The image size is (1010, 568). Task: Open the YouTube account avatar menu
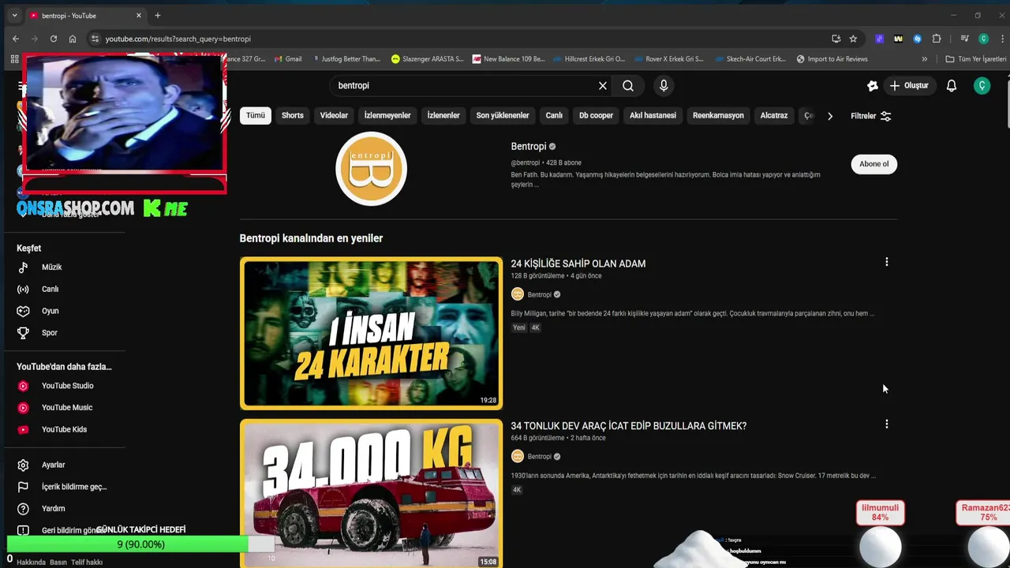tap(982, 85)
